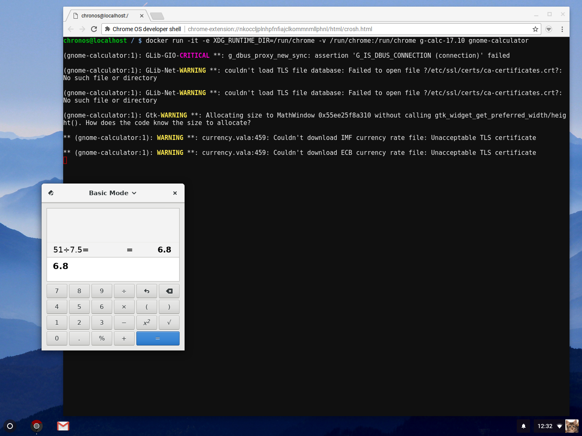Screen dimensions: 582x436
Task: Click the x squared key
Action: coord(147,323)
